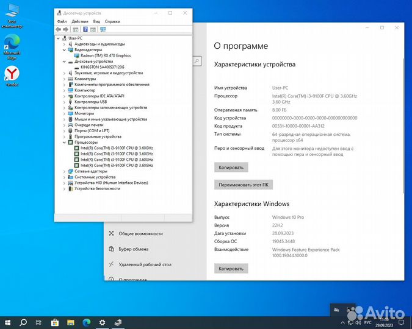Expand Порты (COM и LPT) node
The width and height of the screenshot is (412, 329).
pyautogui.click(x=64, y=130)
